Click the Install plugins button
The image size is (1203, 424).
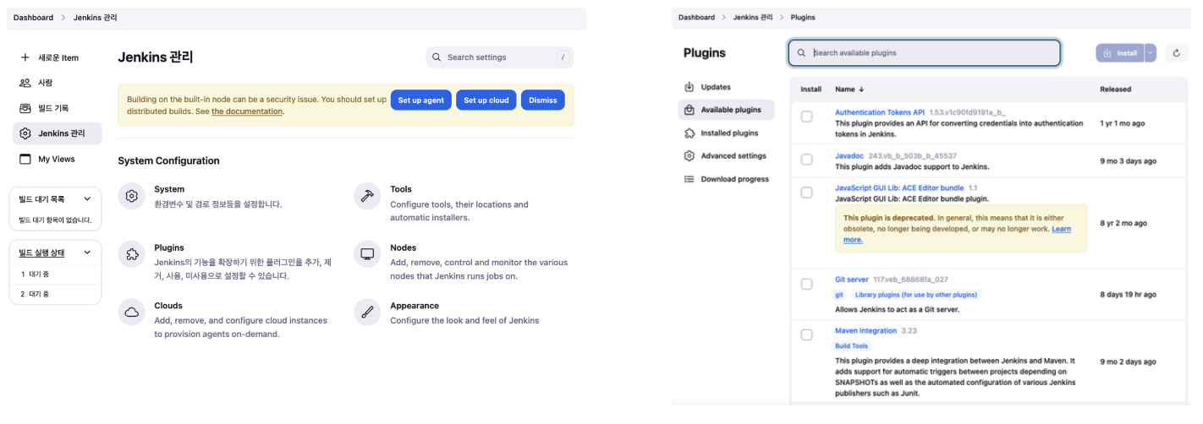(x=1120, y=53)
